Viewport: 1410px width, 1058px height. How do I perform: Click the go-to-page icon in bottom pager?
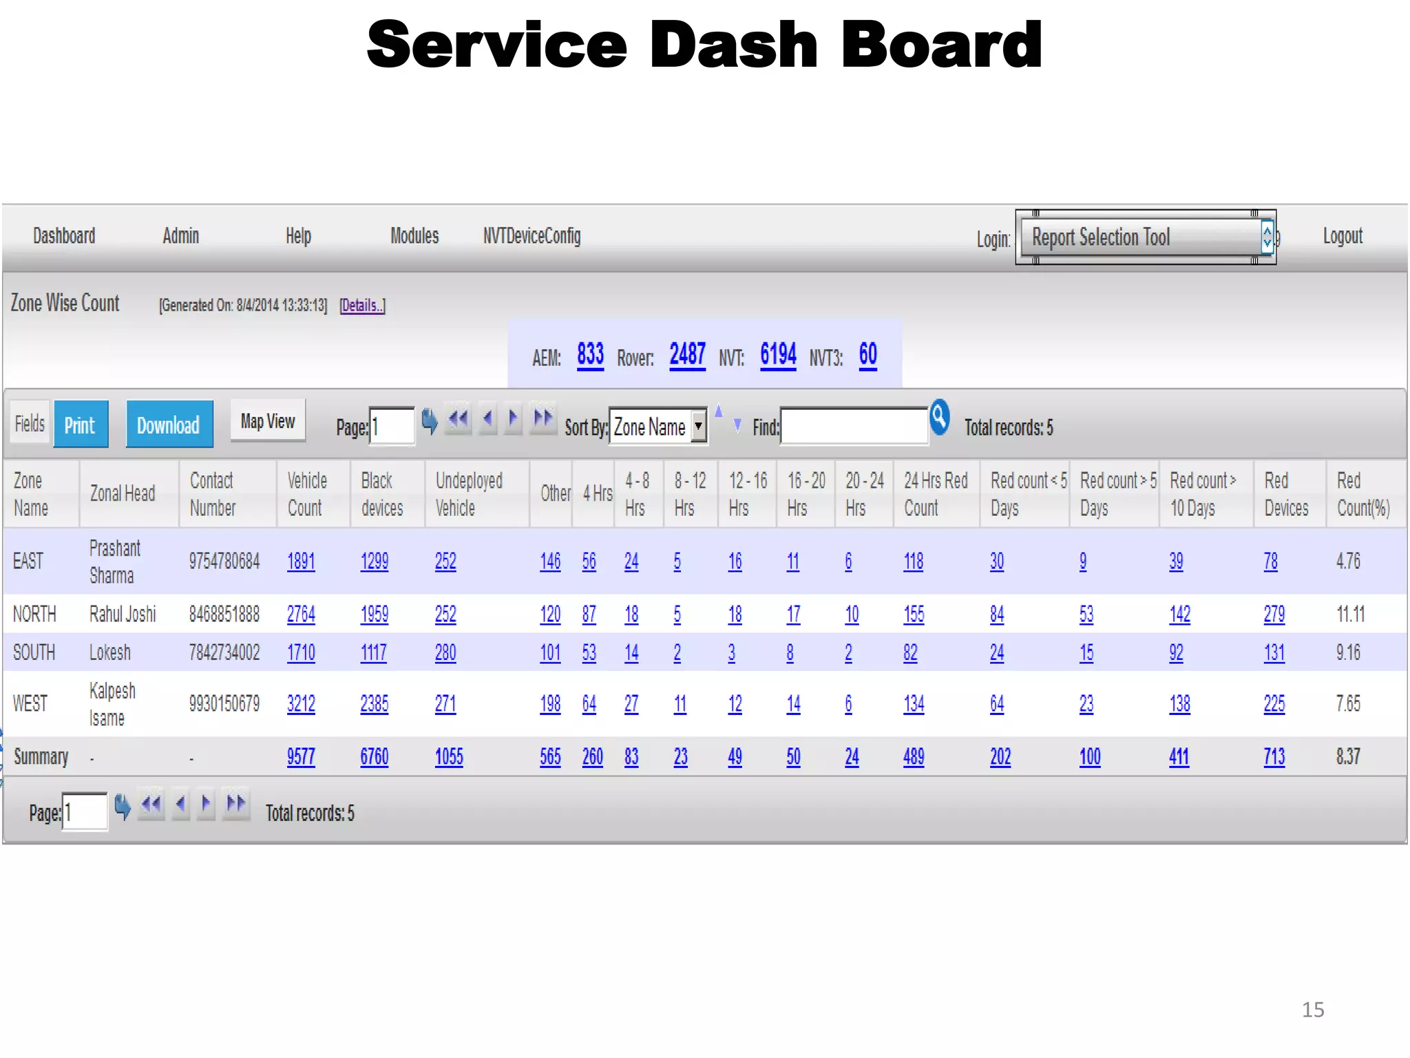(123, 807)
